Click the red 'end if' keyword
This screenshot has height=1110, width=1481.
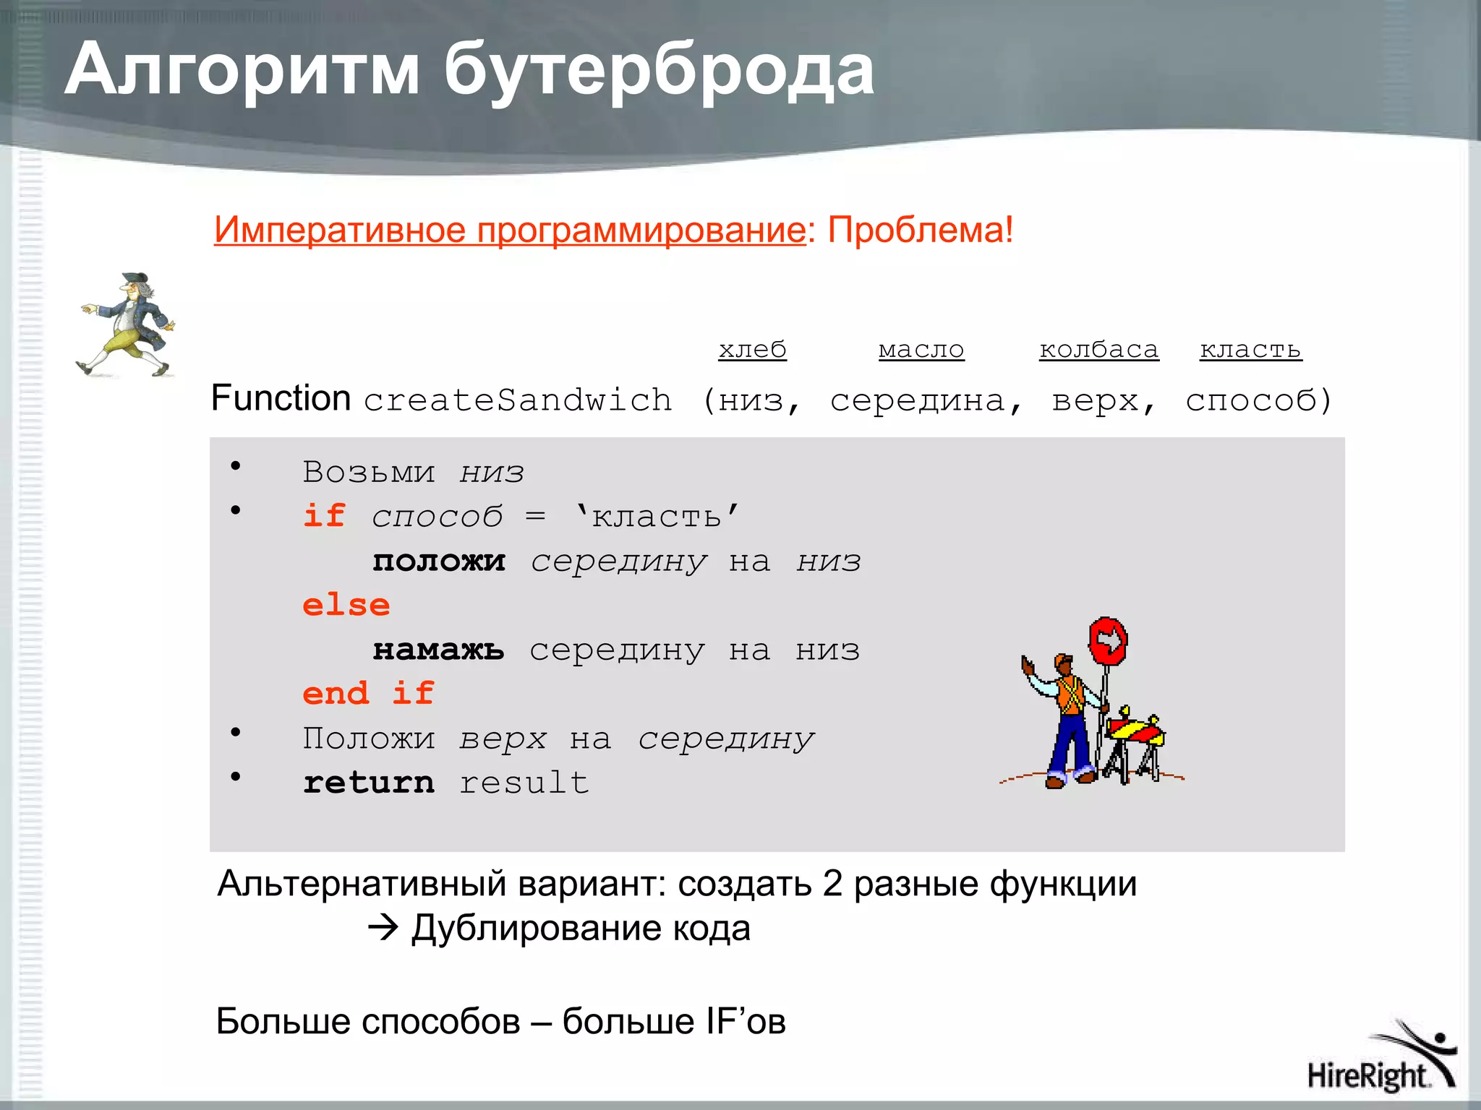(368, 694)
